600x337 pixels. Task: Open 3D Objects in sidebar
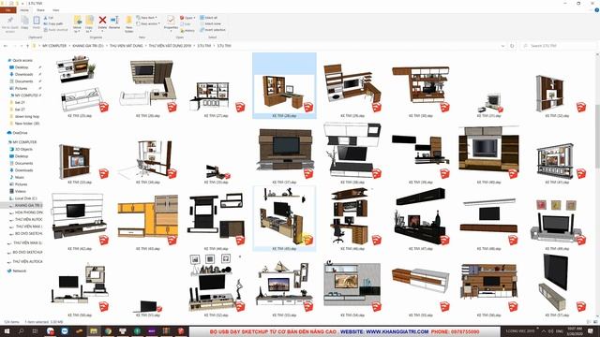click(23, 149)
